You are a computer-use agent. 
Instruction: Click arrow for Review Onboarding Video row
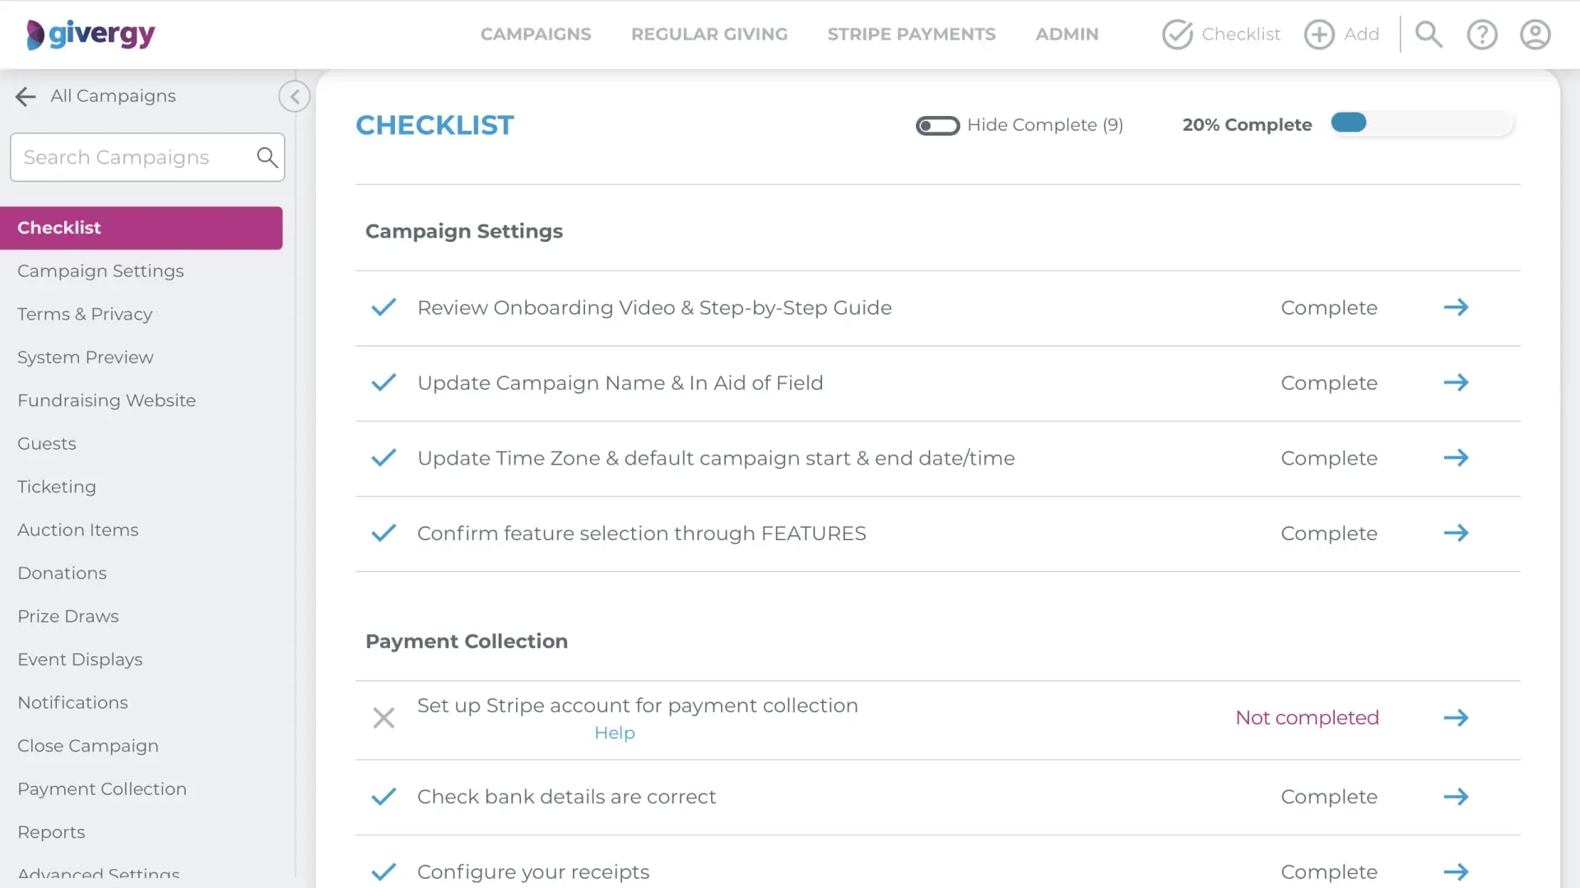coord(1456,308)
